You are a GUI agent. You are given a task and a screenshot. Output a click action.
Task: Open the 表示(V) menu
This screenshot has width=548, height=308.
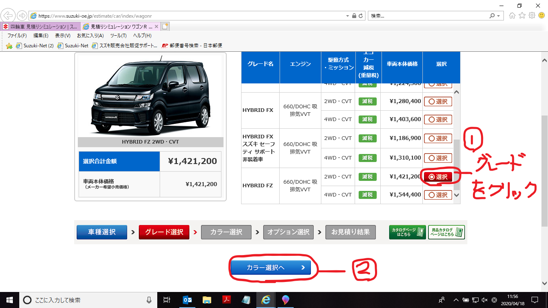pos(63,36)
